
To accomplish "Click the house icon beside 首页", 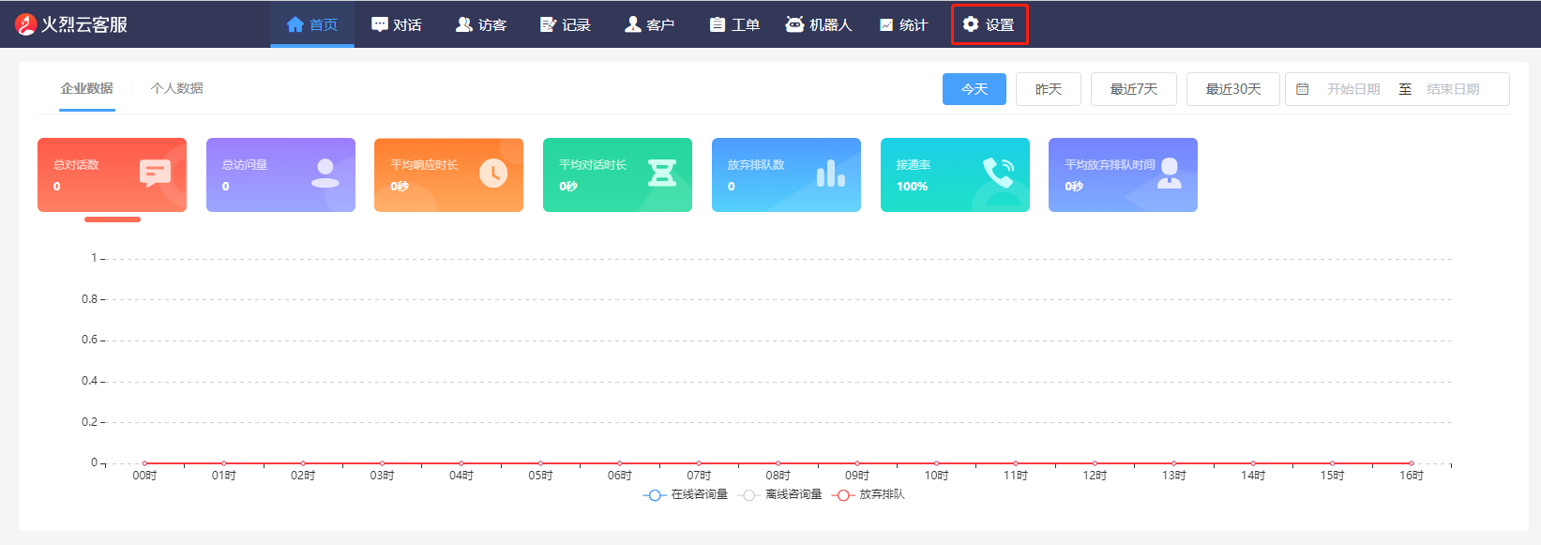I will pos(295,24).
